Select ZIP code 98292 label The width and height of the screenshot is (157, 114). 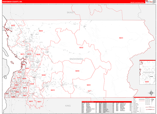13,26
